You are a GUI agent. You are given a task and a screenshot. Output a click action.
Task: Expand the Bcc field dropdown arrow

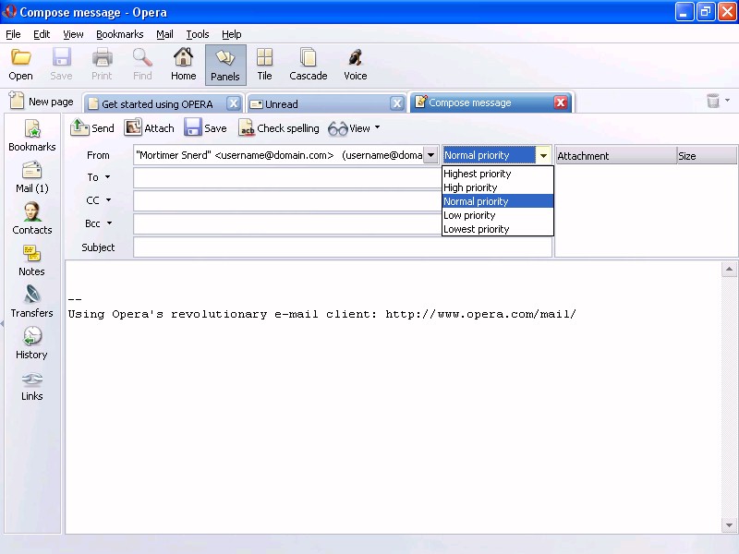tap(109, 223)
